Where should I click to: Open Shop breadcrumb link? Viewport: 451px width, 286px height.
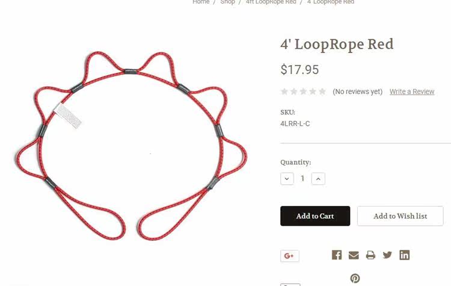227,2
